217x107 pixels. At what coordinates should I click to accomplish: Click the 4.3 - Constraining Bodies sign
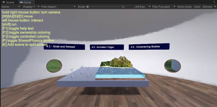pyautogui.click(x=149, y=47)
